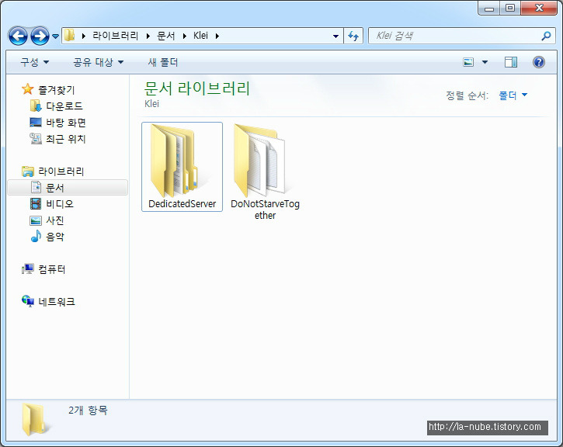
Task: Open the 공유 대상 menu
Action: pos(98,62)
